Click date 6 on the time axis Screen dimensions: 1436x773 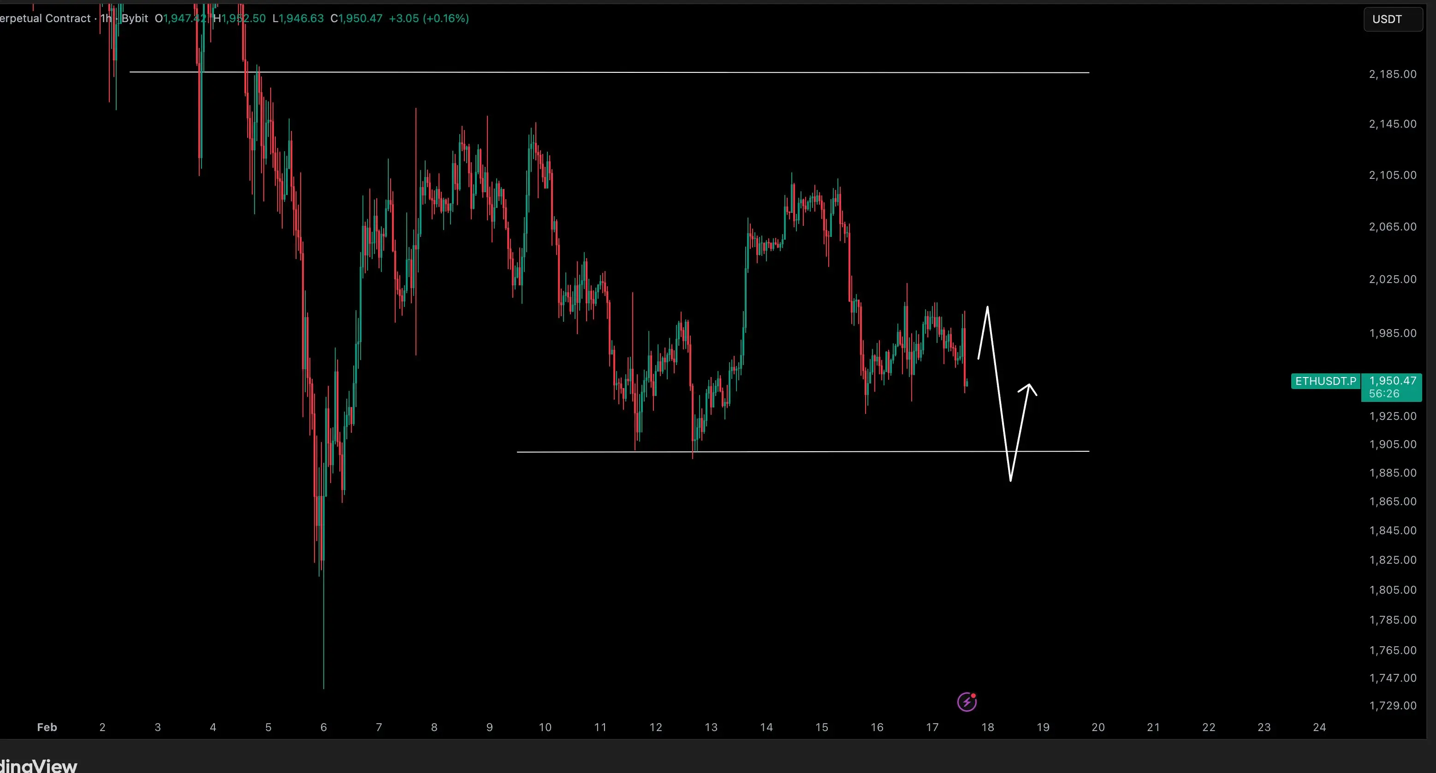click(x=323, y=727)
